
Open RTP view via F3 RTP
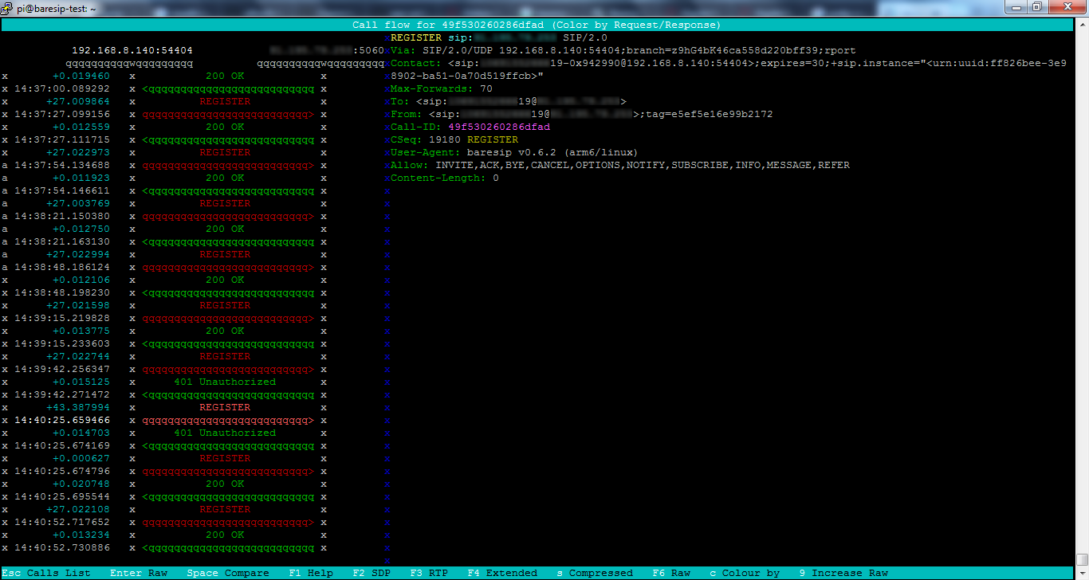point(429,572)
